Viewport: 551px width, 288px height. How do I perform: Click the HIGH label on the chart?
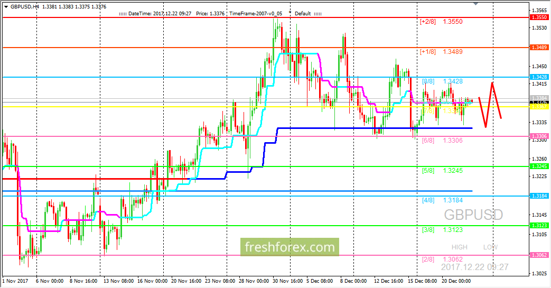click(459, 247)
